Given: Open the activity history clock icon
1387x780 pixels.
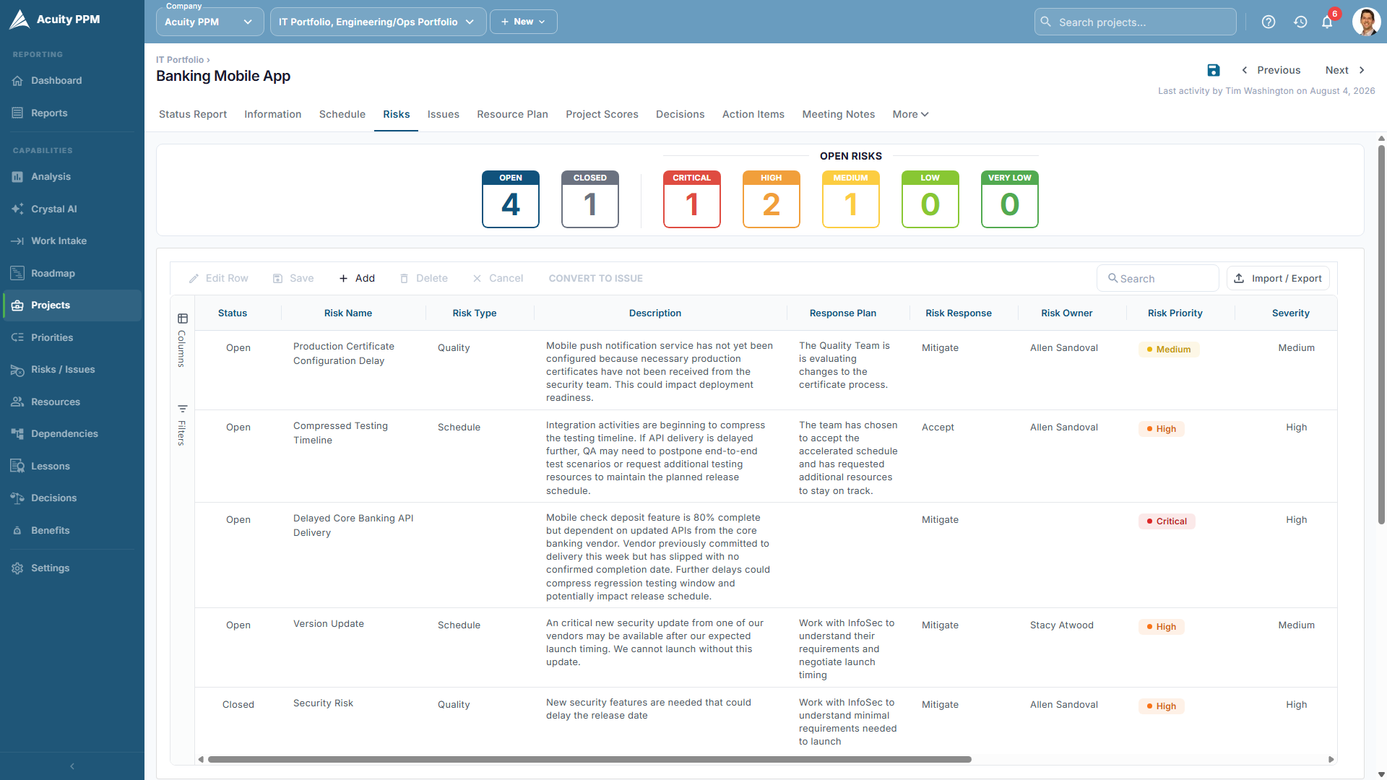Looking at the screenshot, I should pyautogui.click(x=1300, y=22).
